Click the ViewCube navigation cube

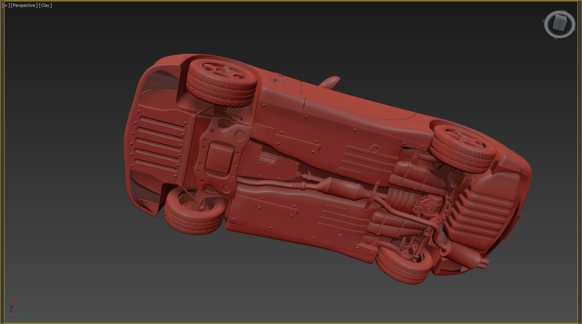coord(560,23)
